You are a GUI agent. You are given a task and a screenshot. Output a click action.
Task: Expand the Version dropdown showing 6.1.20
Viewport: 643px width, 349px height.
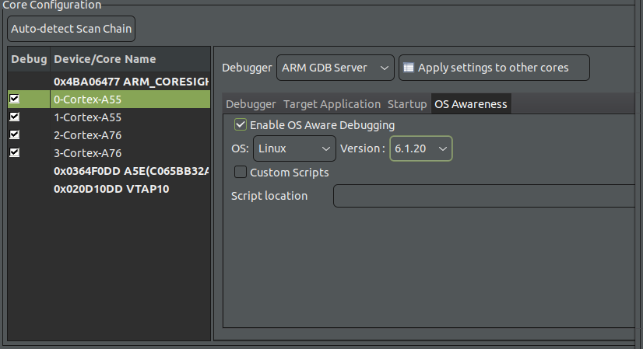click(420, 148)
